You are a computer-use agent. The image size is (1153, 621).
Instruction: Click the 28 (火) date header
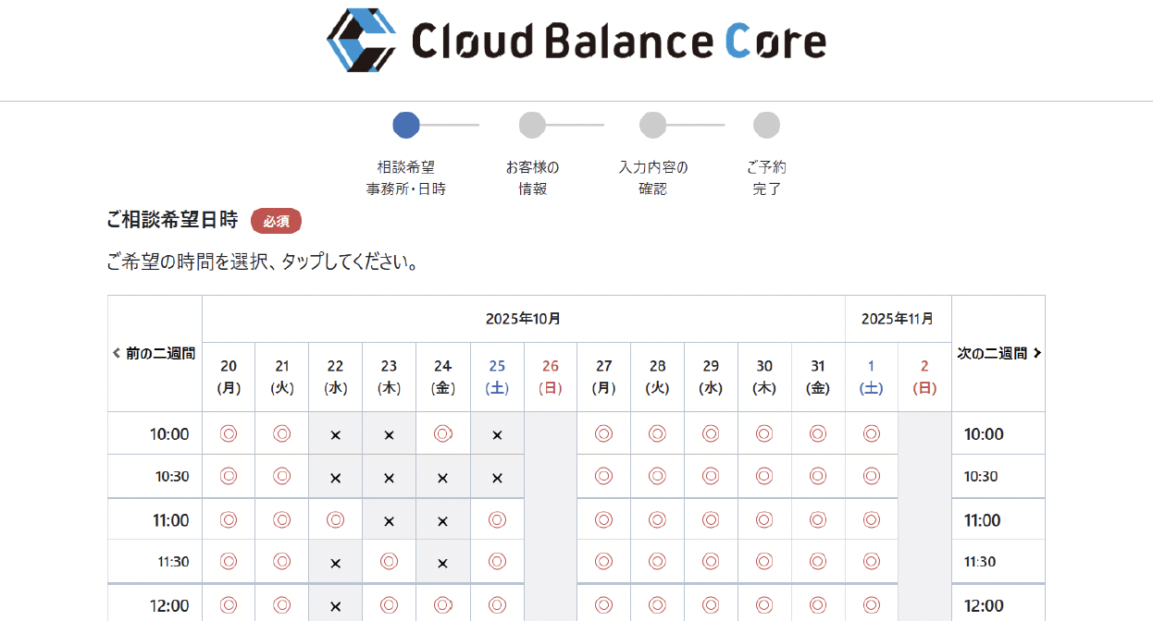tap(657, 377)
